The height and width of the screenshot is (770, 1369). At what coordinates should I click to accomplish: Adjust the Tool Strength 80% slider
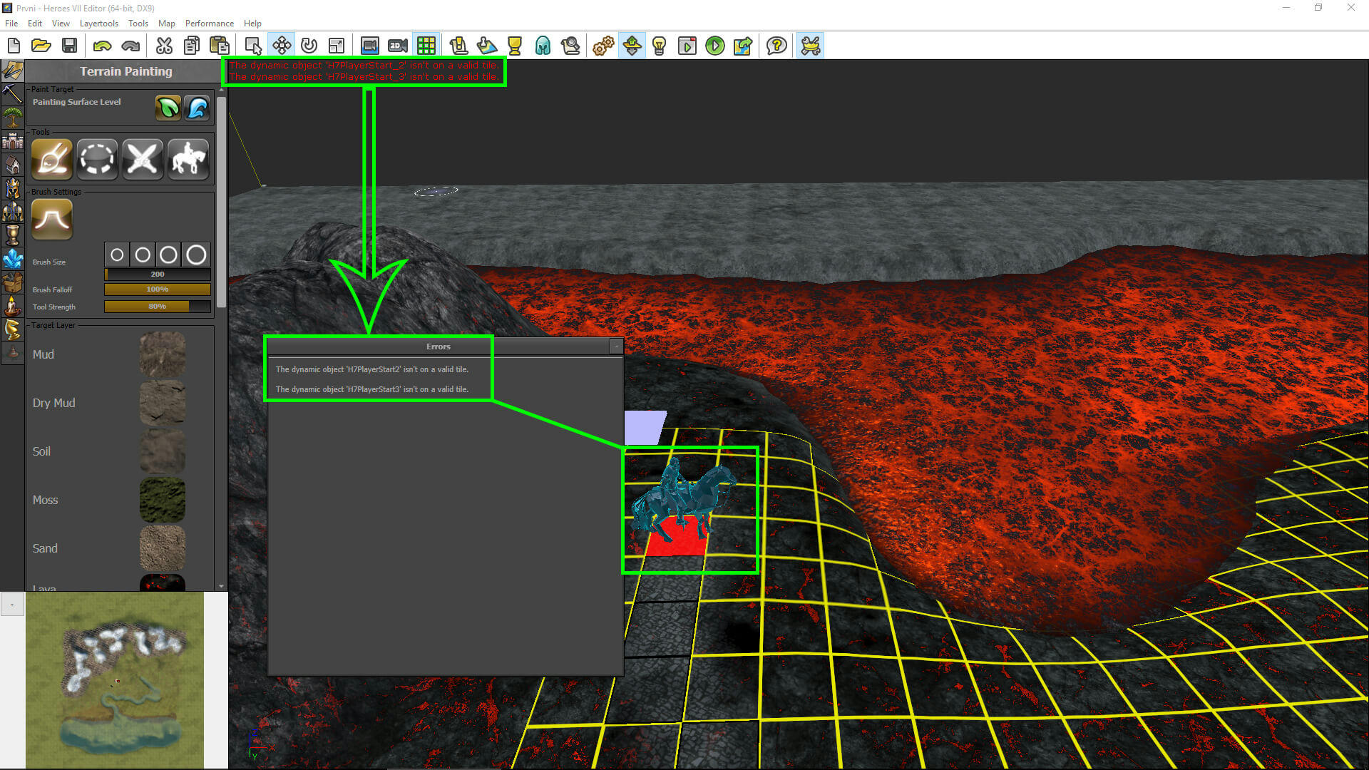click(x=158, y=307)
